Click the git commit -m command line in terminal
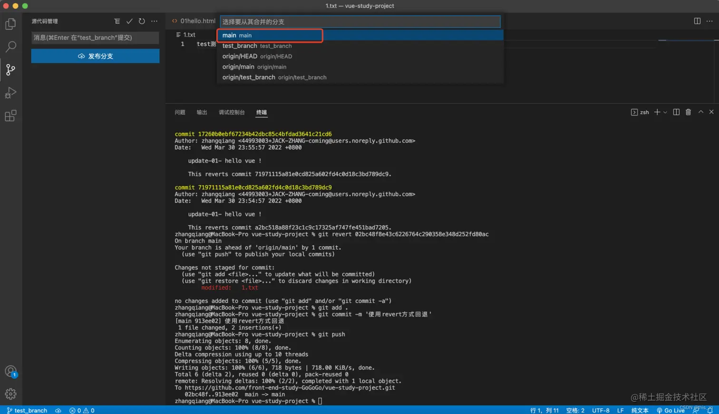Screen dimensions: 719x414 tap(303, 314)
